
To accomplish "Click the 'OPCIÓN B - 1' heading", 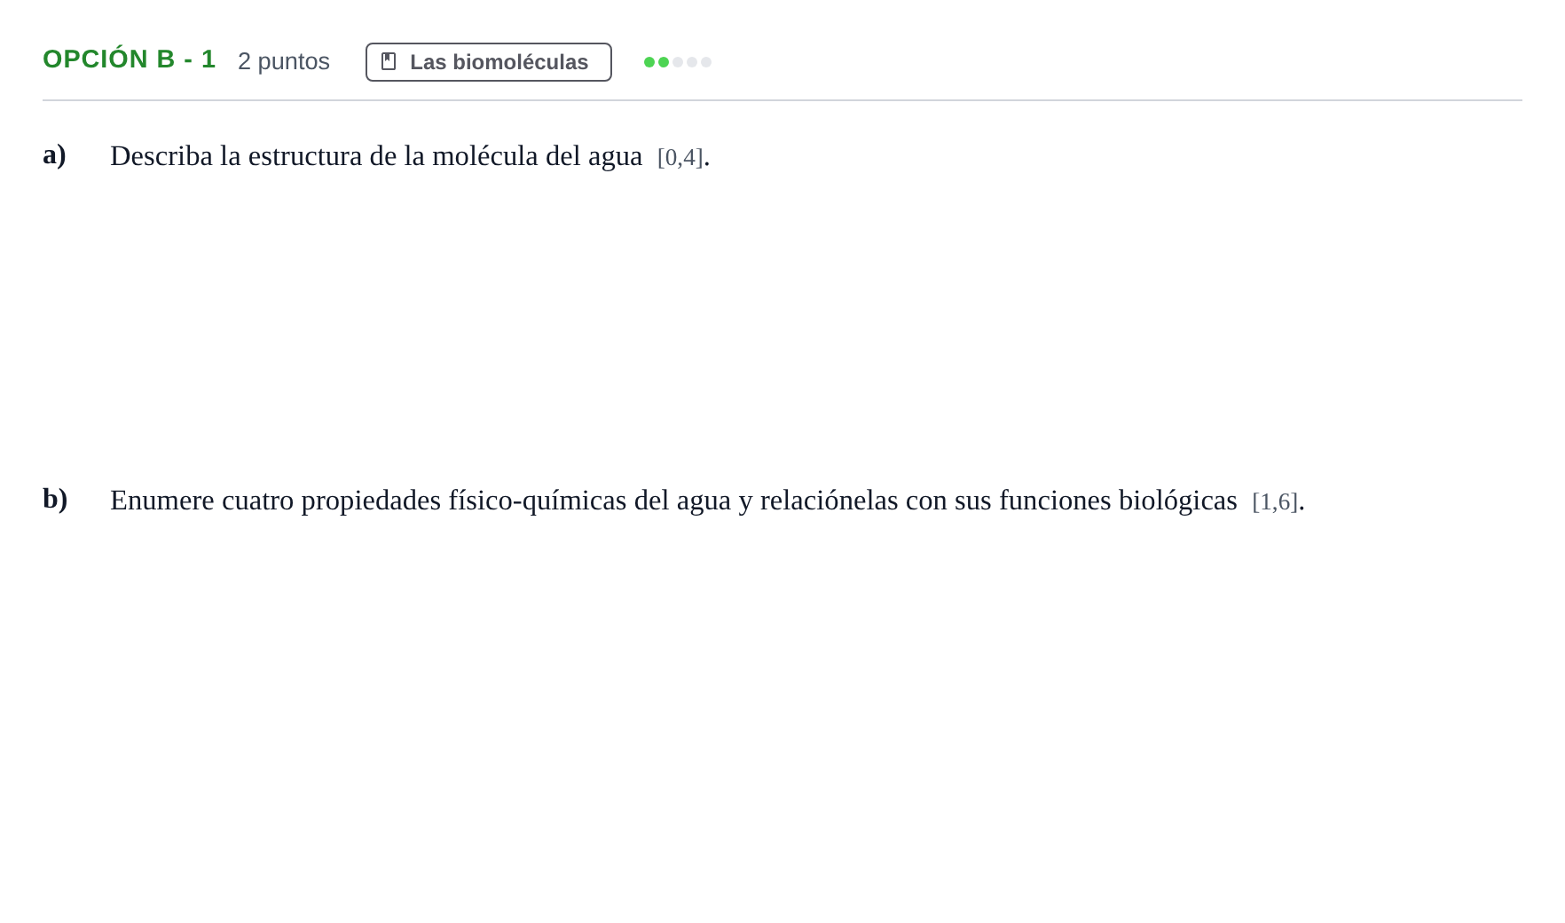I will tap(130, 59).
